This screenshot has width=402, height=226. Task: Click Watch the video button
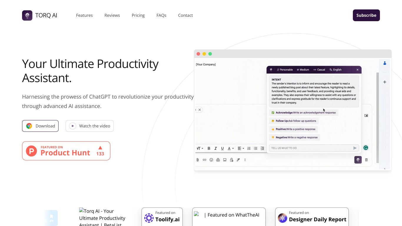[x=89, y=126]
